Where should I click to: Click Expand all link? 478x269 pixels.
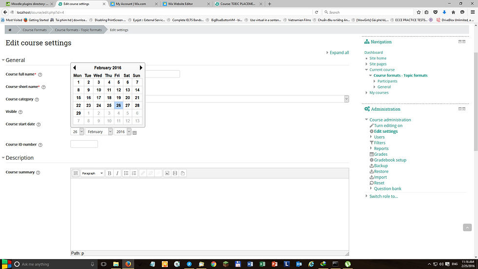point(339,52)
